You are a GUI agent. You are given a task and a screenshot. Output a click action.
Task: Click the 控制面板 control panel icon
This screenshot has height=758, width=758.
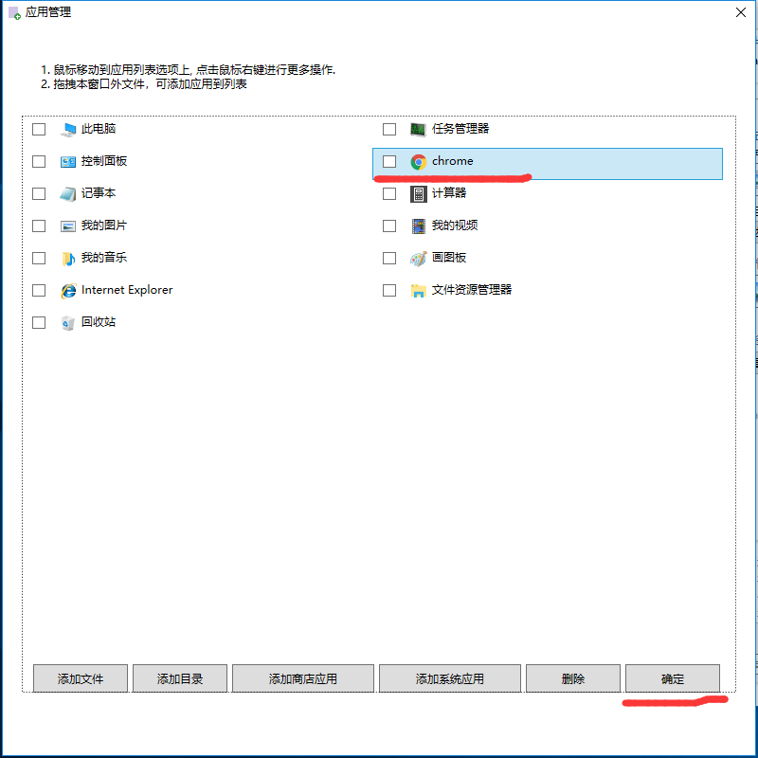point(68,161)
